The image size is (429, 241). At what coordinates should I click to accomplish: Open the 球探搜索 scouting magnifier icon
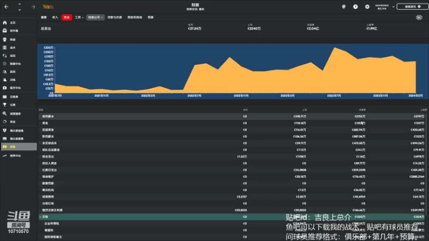(5, 114)
